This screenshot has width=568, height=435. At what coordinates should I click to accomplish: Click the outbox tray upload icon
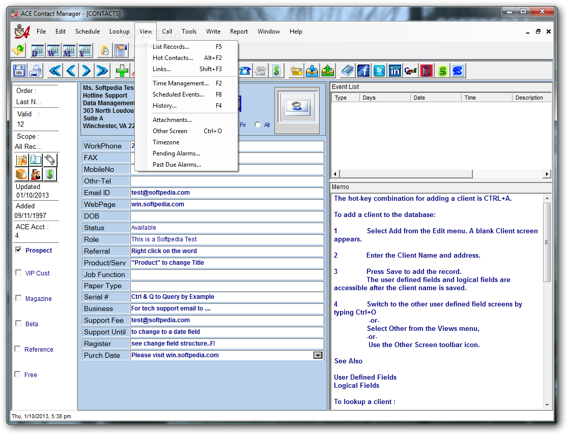coord(328,71)
